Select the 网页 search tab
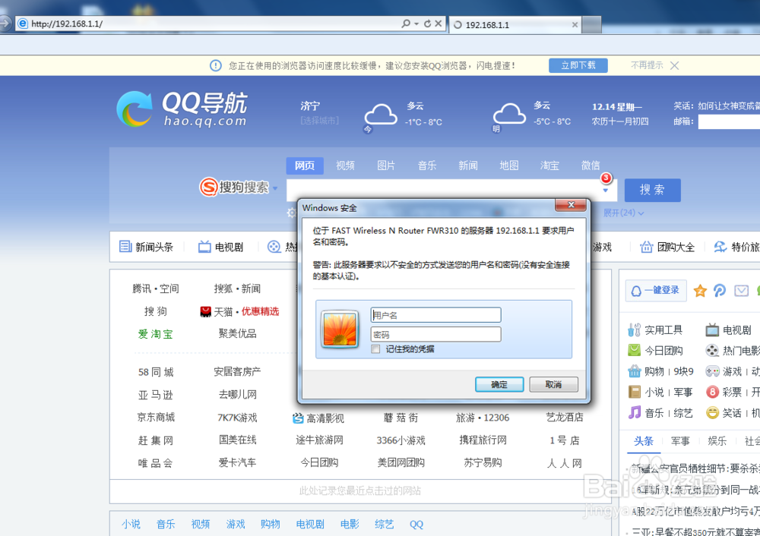 [x=305, y=166]
